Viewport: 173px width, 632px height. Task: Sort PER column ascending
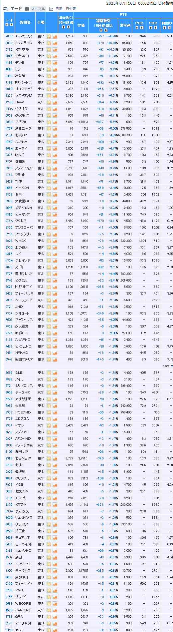137,28
